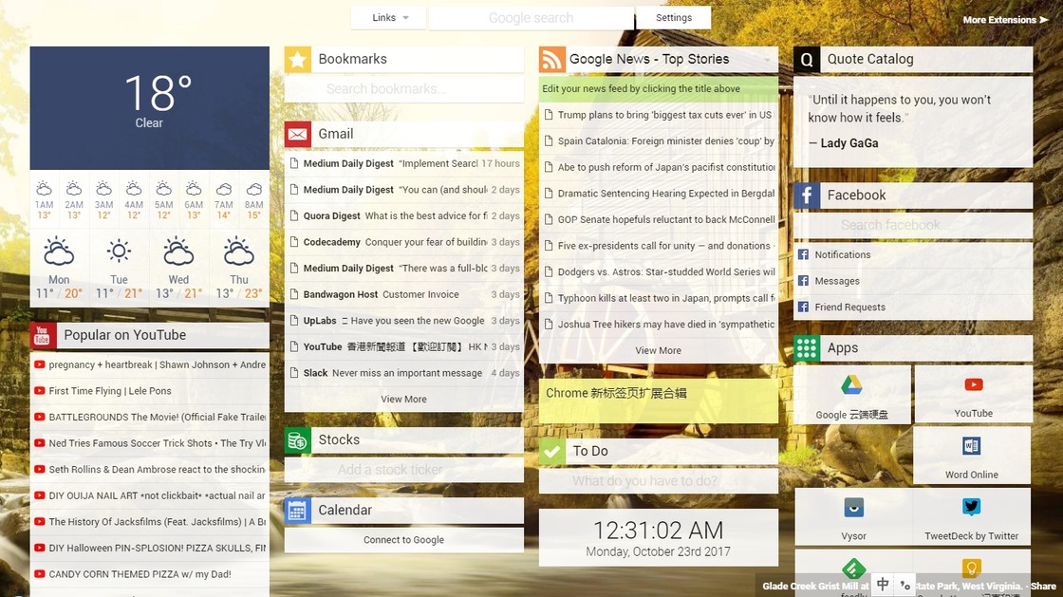This screenshot has width=1063, height=597.
Task: Click the Lady GaGa quote text
Action: tap(900, 108)
